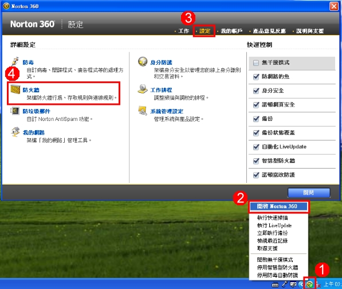Open the 產品意見反應 tab
The height and width of the screenshot is (289, 342).
coord(269,31)
